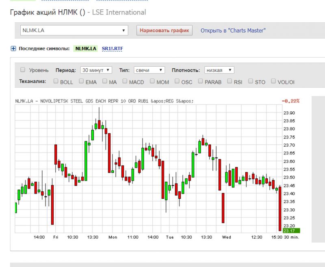Screen dimensions: 325x267
Task: Click the green 23.17 current price label
Action: 291,231
